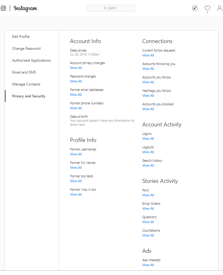Open Authorized Applications settings
The height and width of the screenshot is (275, 223).
tap(31, 60)
